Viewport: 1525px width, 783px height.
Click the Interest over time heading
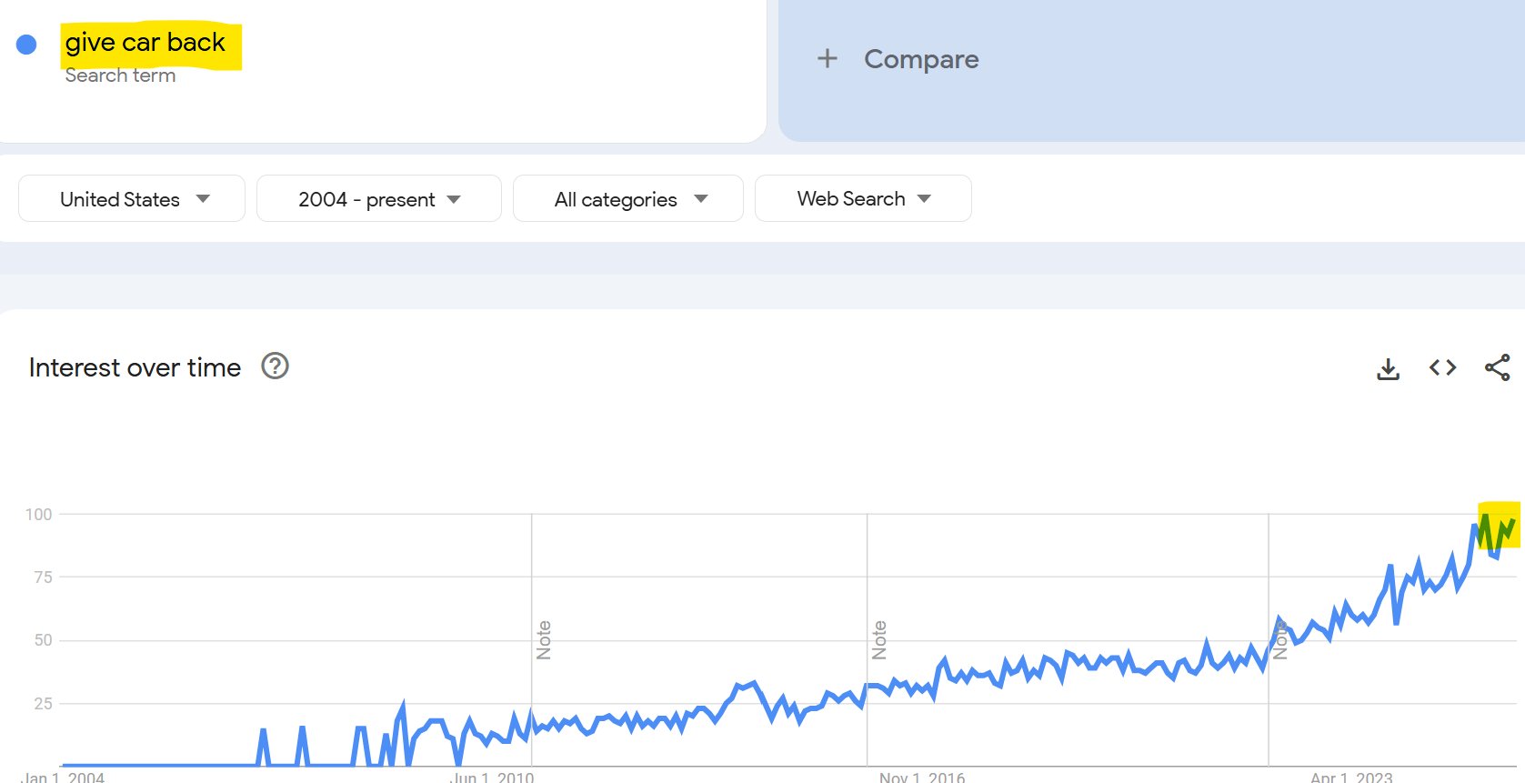pyautogui.click(x=135, y=367)
